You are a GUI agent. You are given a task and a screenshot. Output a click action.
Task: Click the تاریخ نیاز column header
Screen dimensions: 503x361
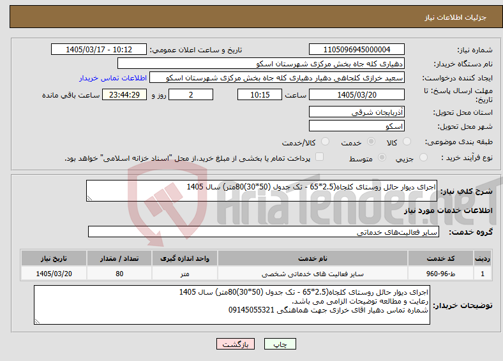pyautogui.click(x=54, y=258)
